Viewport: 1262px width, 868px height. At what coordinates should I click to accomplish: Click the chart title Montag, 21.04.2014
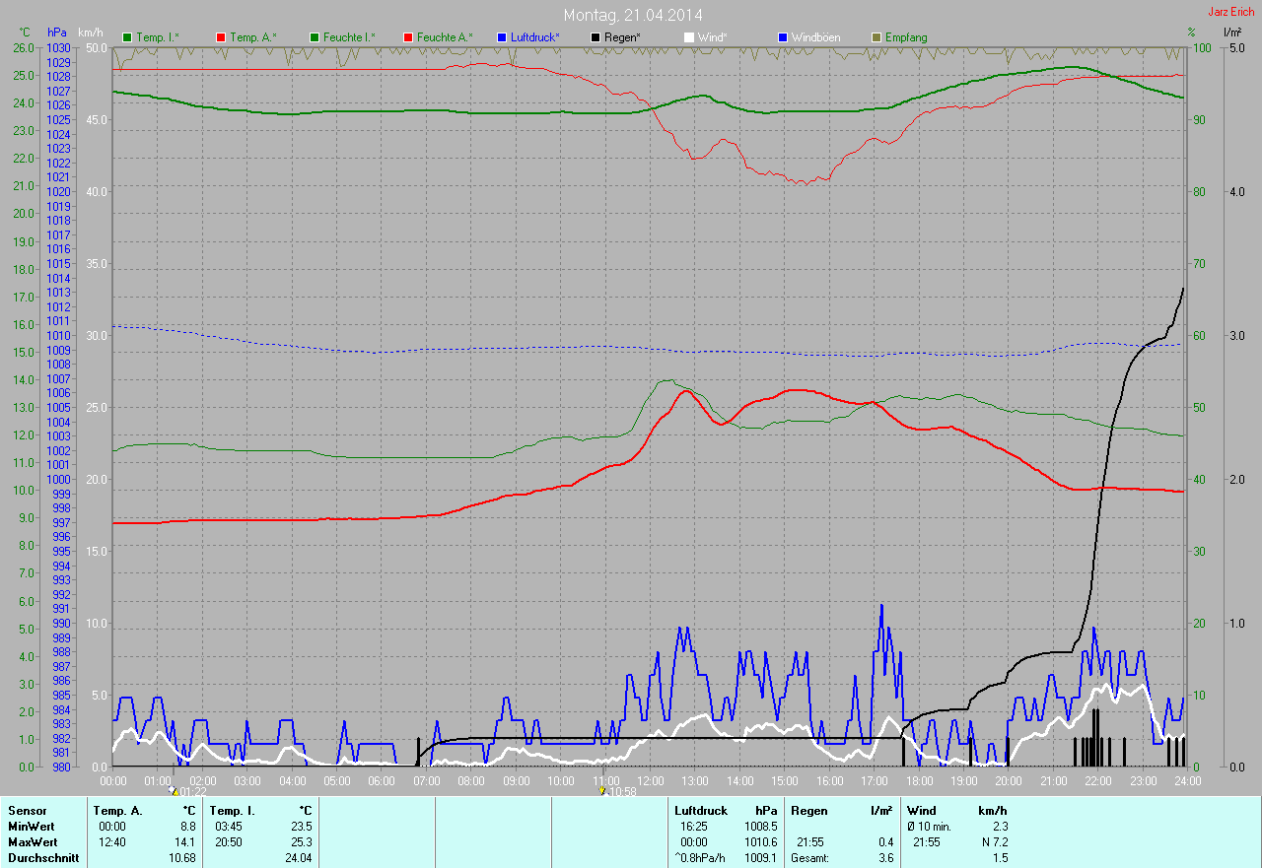[x=633, y=15]
